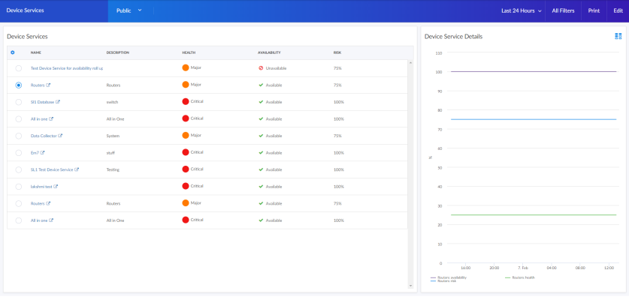Open the All Filters menu
This screenshot has height=300, width=629.
(x=563, y=10)
